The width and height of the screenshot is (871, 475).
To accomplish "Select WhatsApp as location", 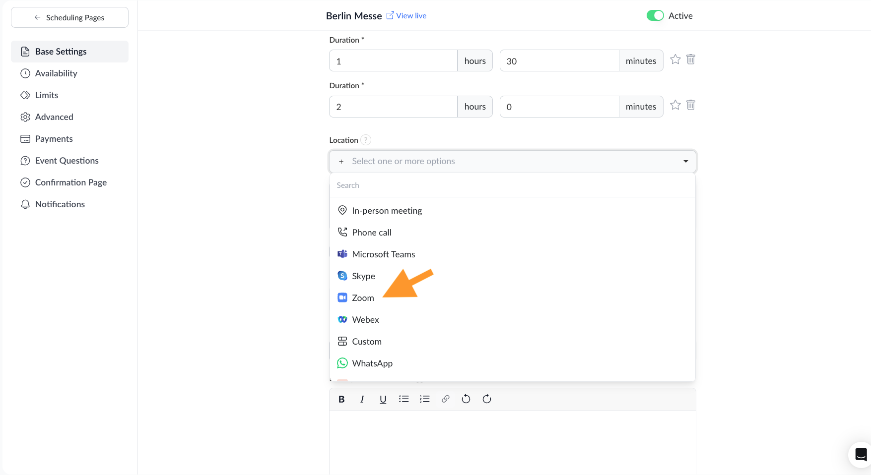I will [x=512, y=363].
